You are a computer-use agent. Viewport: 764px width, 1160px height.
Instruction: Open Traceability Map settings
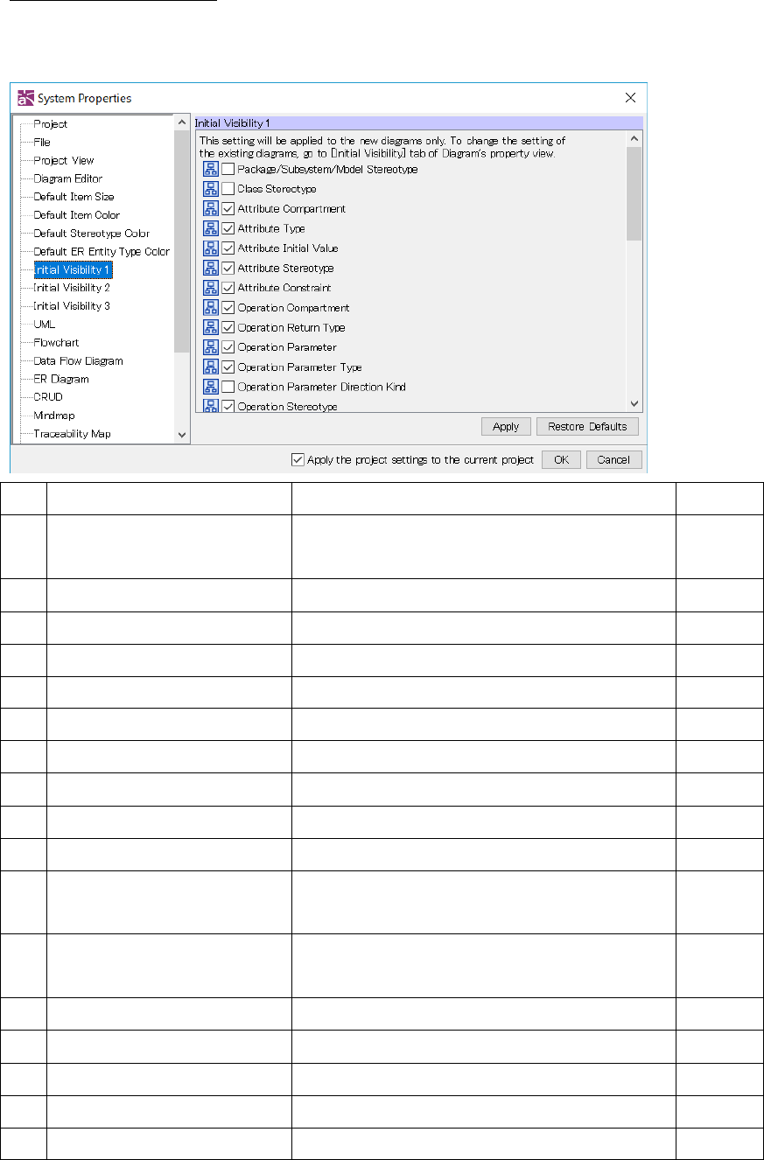72,434
